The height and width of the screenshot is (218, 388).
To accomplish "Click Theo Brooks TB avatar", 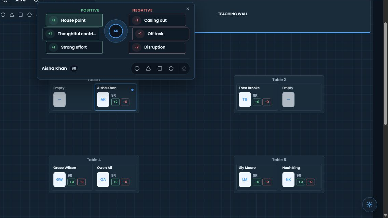I will 245,99.
